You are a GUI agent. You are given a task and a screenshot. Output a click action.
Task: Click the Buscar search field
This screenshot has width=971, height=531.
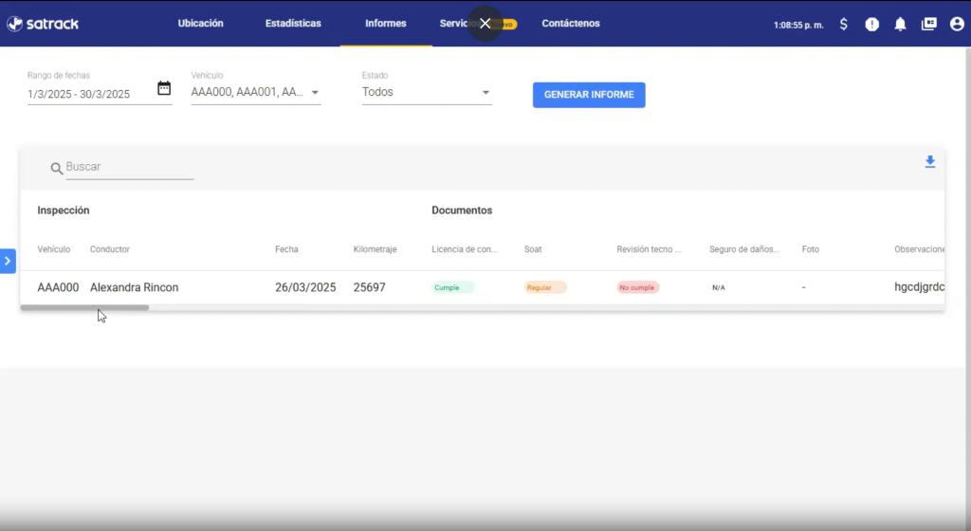[x=129, y=167]
